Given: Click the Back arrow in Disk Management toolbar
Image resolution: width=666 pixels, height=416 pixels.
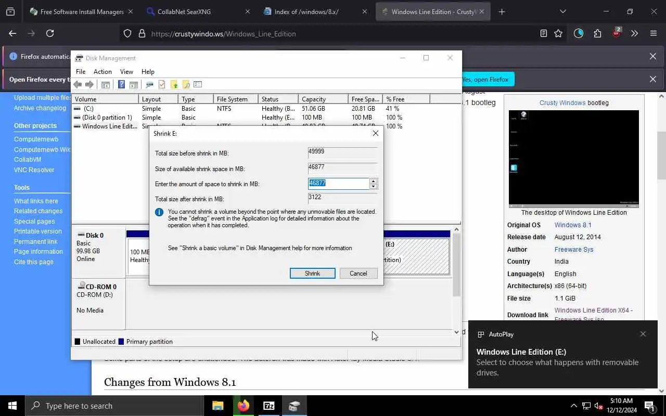Looking at the screenshot, I should (x=78, y=84).
